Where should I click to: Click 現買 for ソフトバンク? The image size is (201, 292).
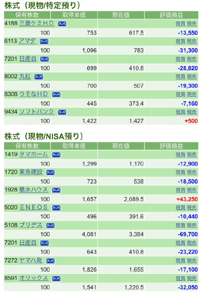[181, 112]
